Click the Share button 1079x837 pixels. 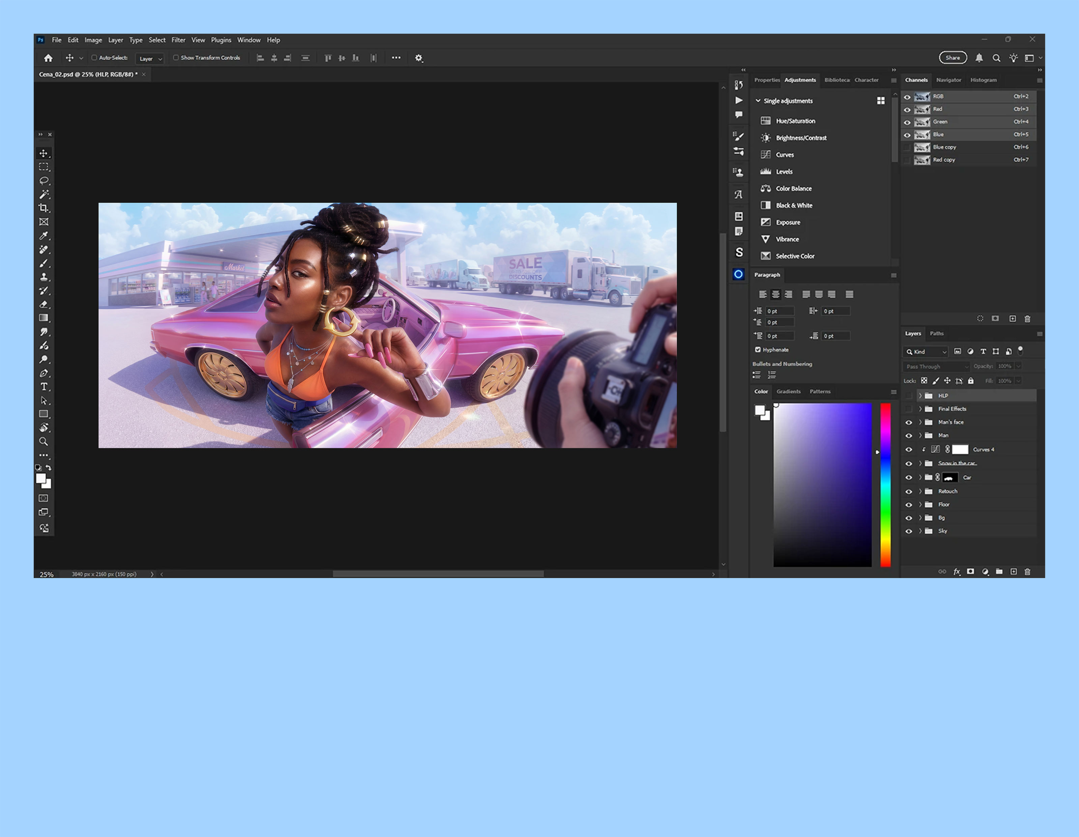tap(953, 58)
